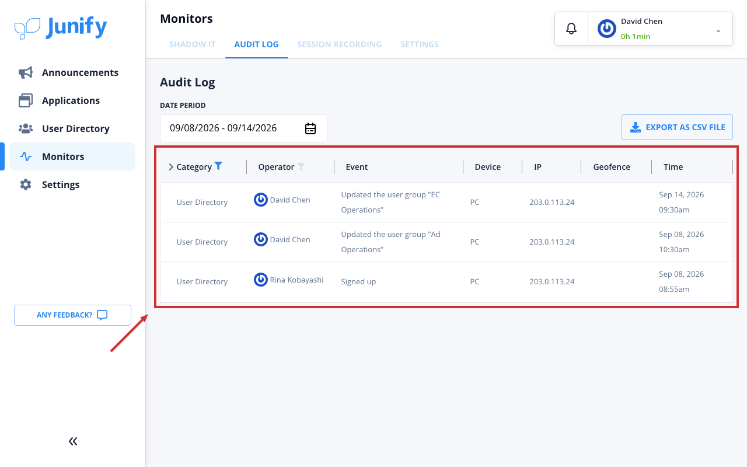Click the date period field 09/08/2026 - 09/14/2026
Screen dimensions: 747x467
243,128
